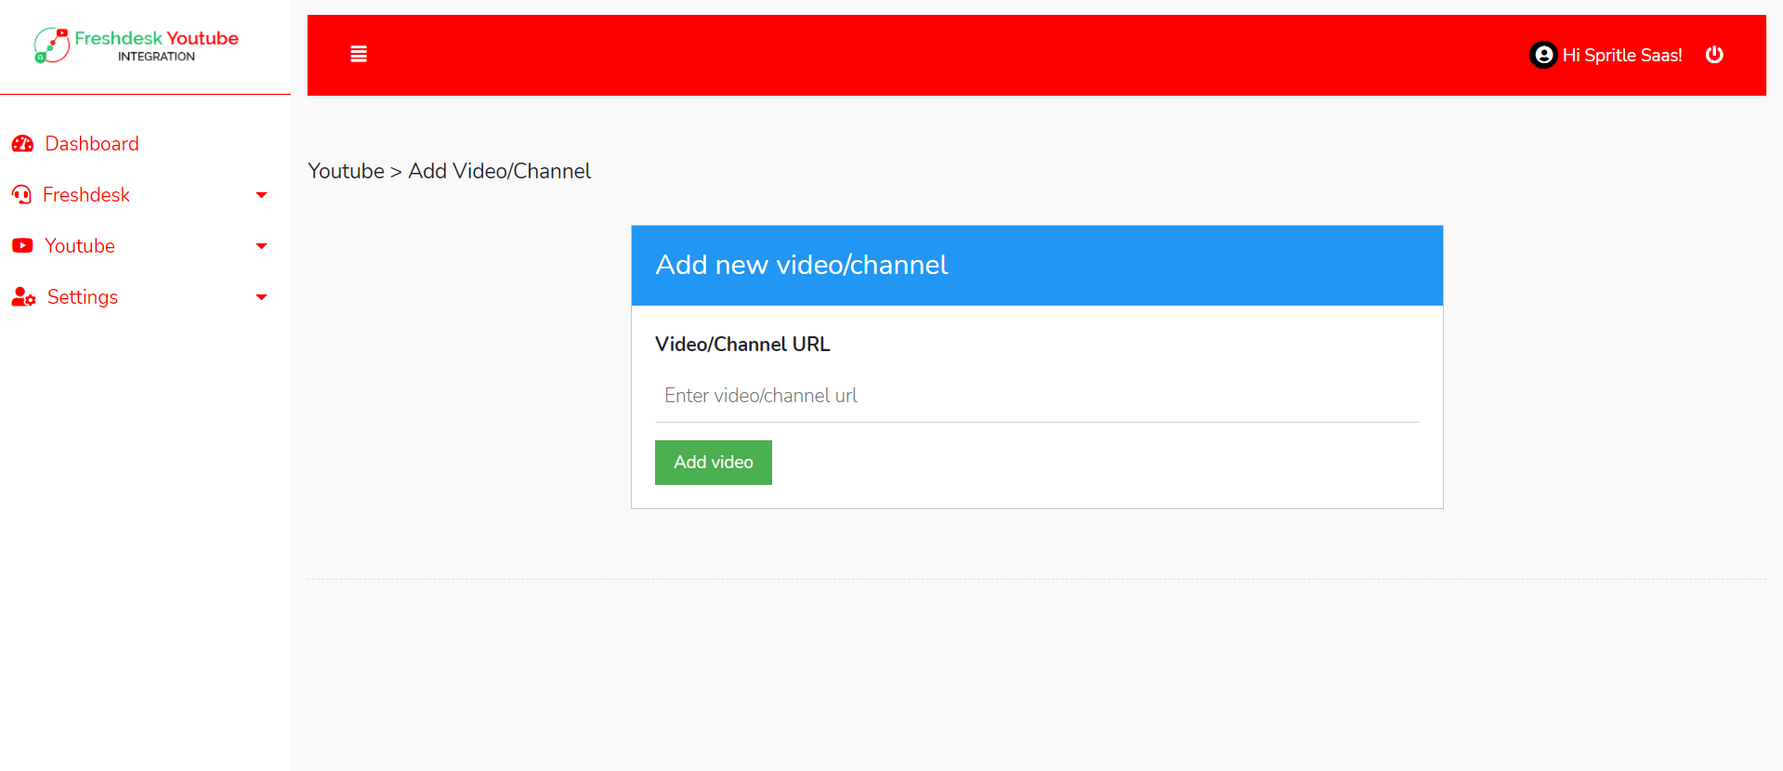
Task: Click the Youtube > Add Video/Channel breadcrumb
Action: point(450,171)
